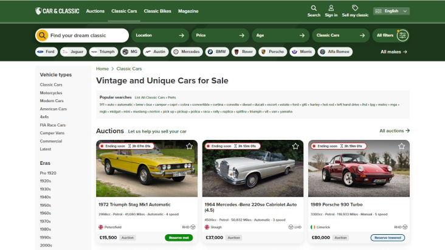This screenshot has width=445, height=250.
Task: Open the Sign in account icon
Action: pyautogui.click(x=331, y=9)
